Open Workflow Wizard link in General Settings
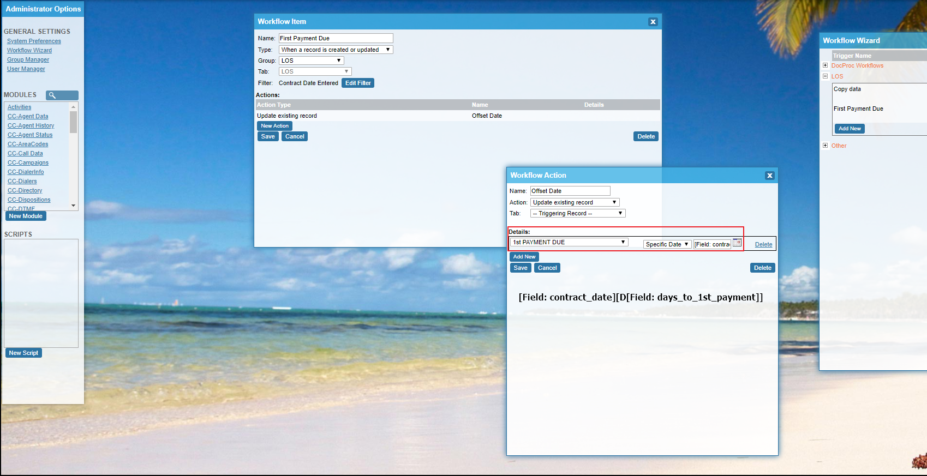Image resolution: width=927 pixels, height=476 pixels. [x=29, y=50]
